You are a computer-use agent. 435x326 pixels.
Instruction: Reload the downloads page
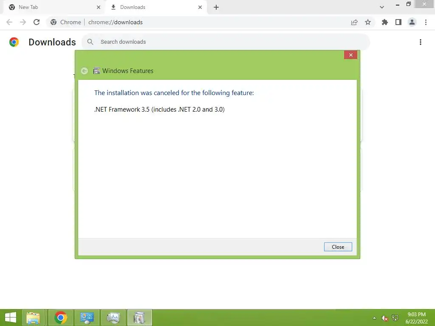click(37, 22)
